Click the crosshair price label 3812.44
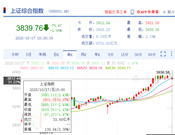 [14, 78]
